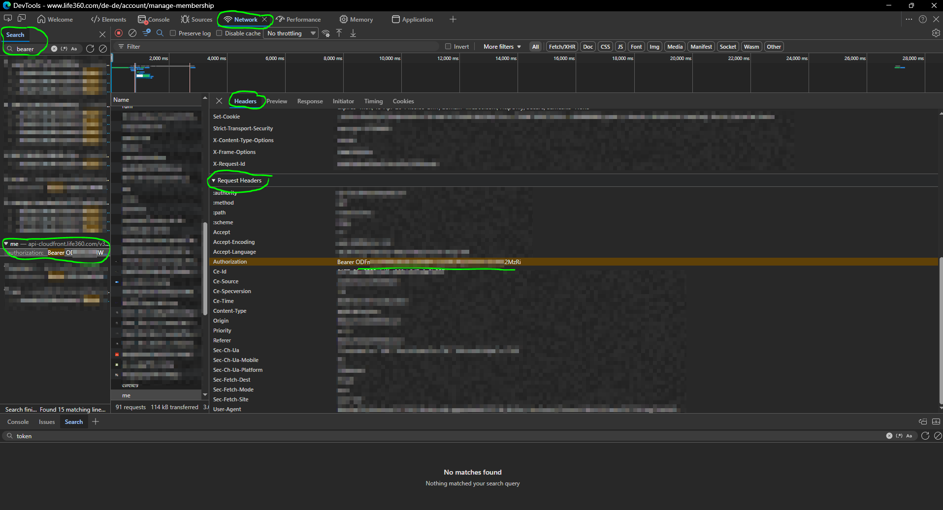
Task: Collapse the Request Headers section
Action: (214, 180)
